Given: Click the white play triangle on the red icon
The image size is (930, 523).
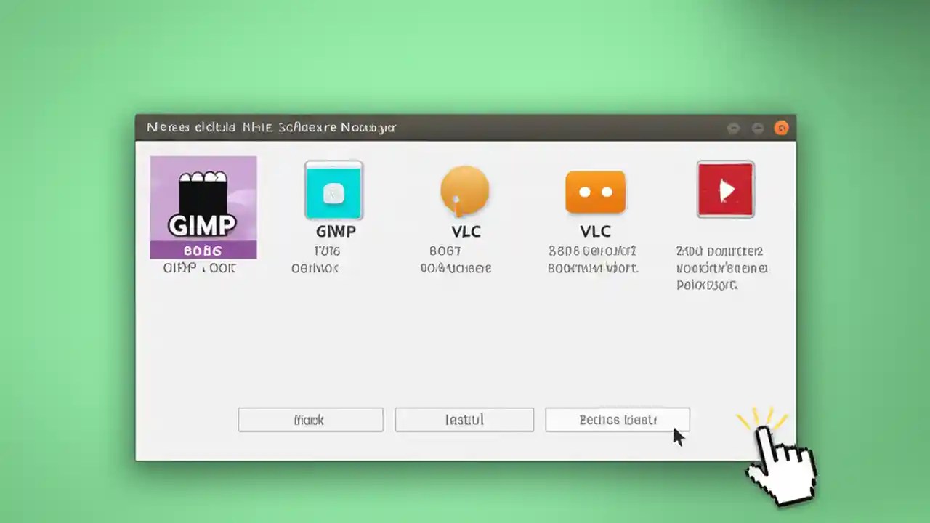Looking at the screenshot, I should (x=727, y=190).
